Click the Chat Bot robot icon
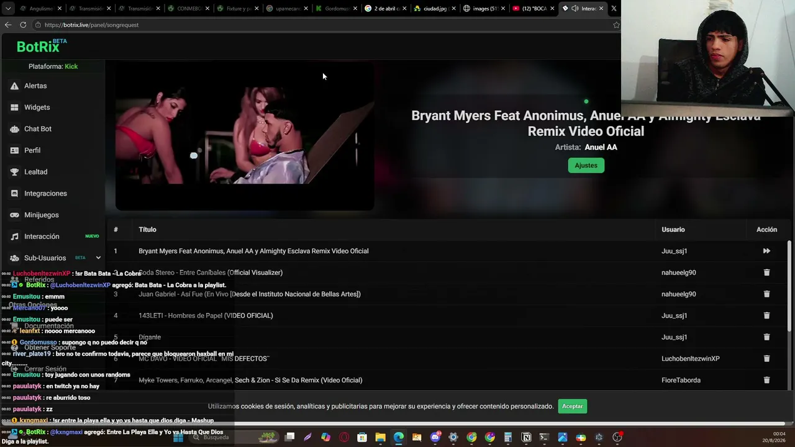Screen dimensions: 795x447 pyautogui.click(x=14, y=129)
